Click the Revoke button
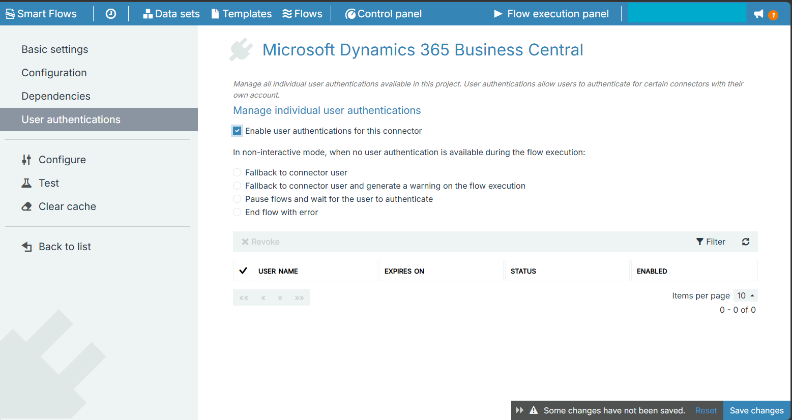 tap(260, 242)
